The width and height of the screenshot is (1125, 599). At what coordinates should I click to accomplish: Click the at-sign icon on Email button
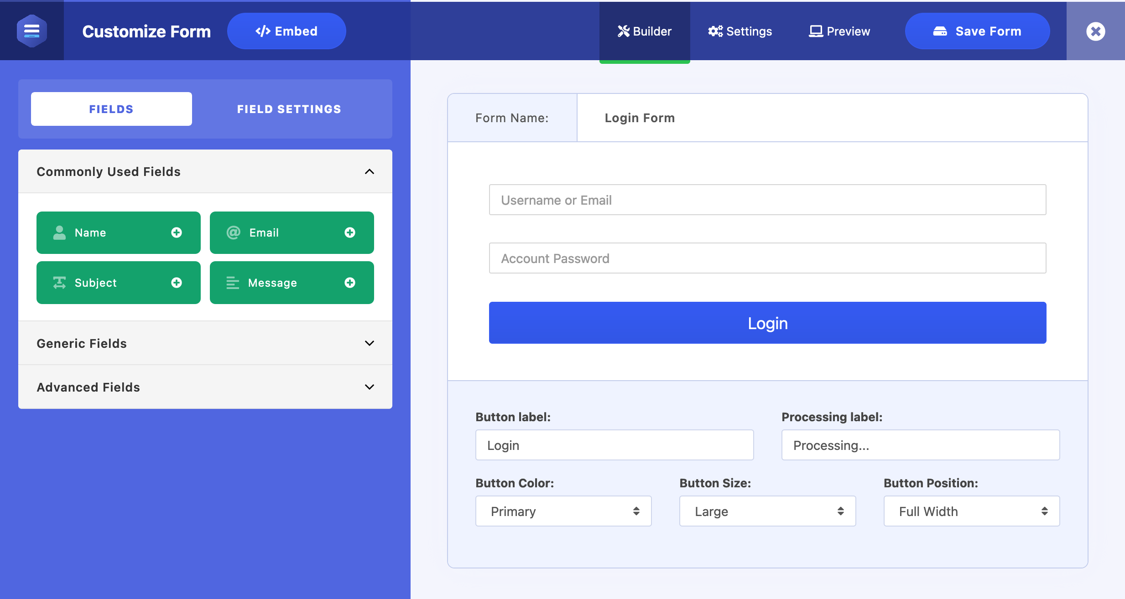pos(234,232)
